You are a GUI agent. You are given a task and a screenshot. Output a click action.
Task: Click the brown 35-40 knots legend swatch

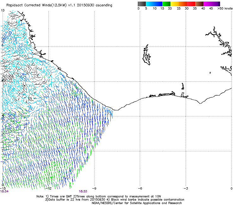click(199, 4)
